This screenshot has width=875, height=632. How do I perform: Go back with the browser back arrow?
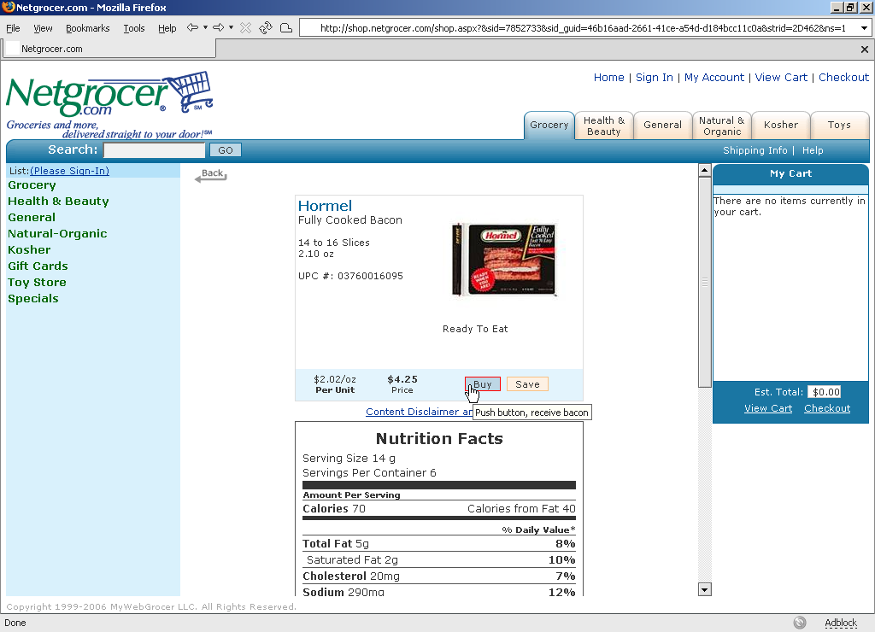pyautogui.click(x=192, y=28)
